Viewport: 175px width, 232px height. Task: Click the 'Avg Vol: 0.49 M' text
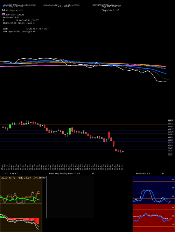tap(111, 6)
